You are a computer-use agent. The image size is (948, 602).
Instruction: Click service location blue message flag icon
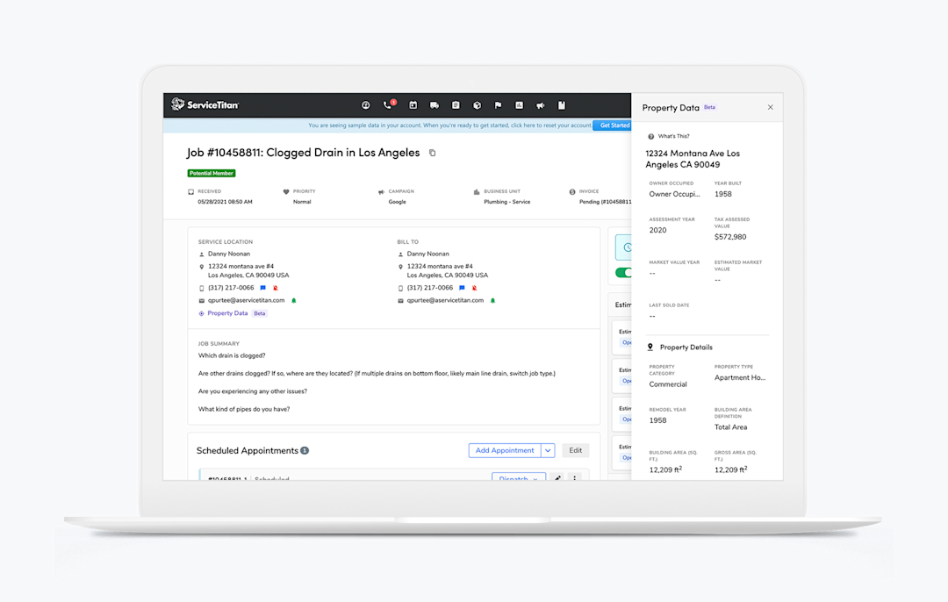coord(263,288)
